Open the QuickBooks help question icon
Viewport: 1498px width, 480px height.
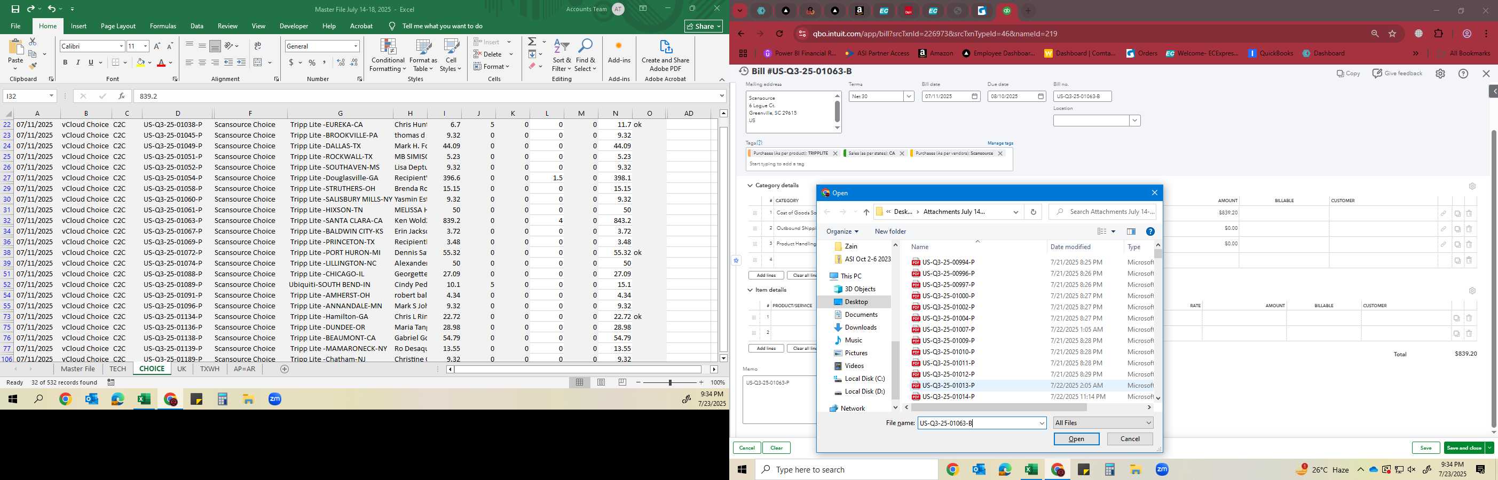1463,74
